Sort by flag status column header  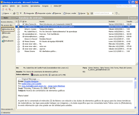click(x=21, y=21)
